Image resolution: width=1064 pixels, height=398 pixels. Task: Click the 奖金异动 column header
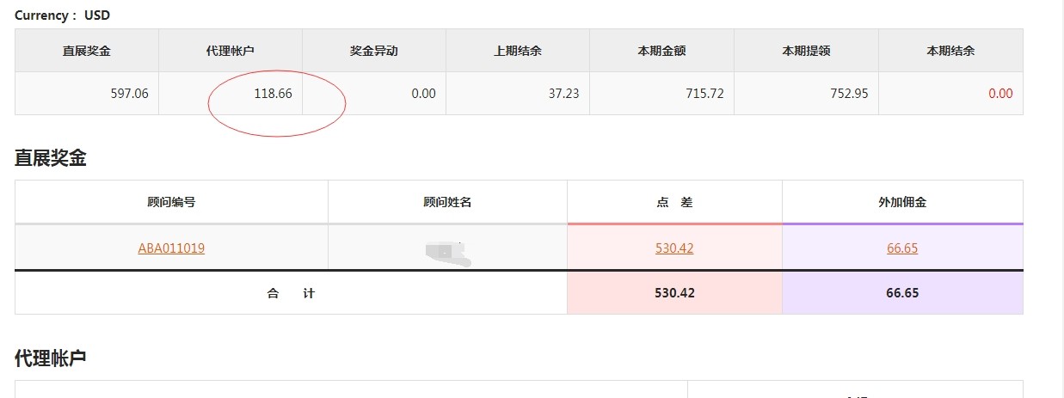pos(374,51)
